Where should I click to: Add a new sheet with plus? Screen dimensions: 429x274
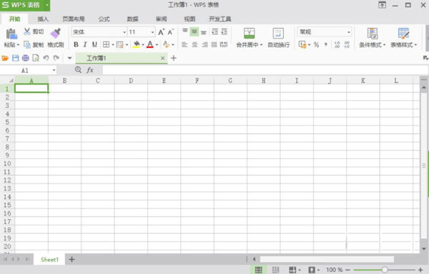pyautogui.click(x=71, y=260)
